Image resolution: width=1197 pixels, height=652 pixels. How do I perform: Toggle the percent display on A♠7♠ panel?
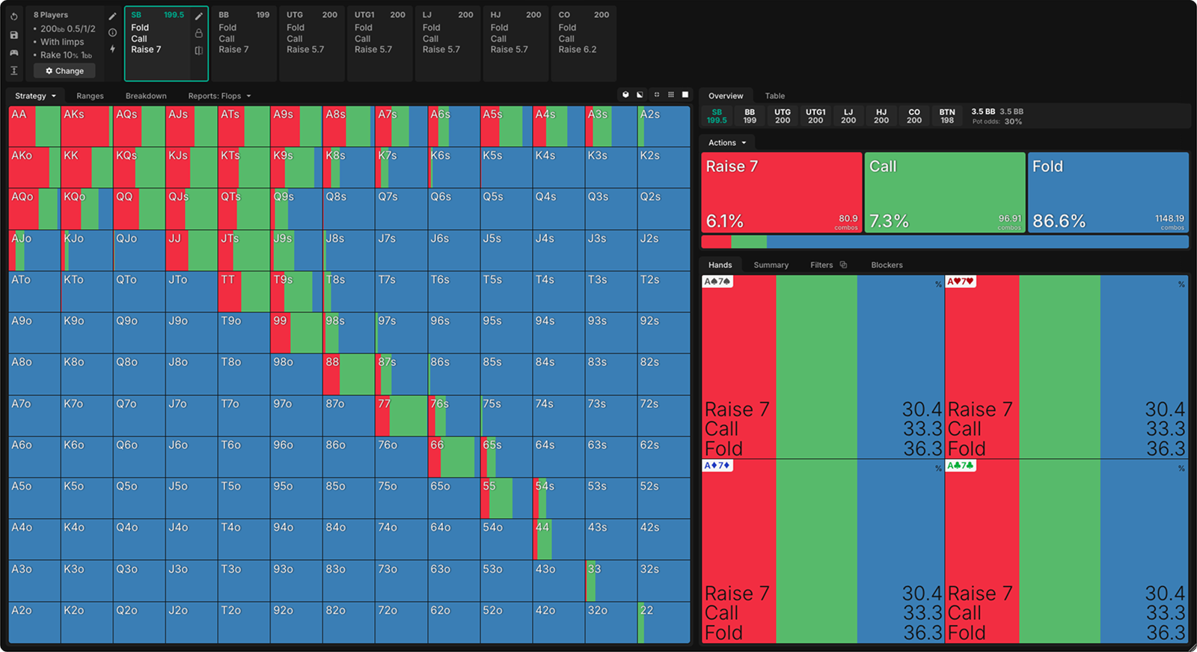[x=938, y=284]
